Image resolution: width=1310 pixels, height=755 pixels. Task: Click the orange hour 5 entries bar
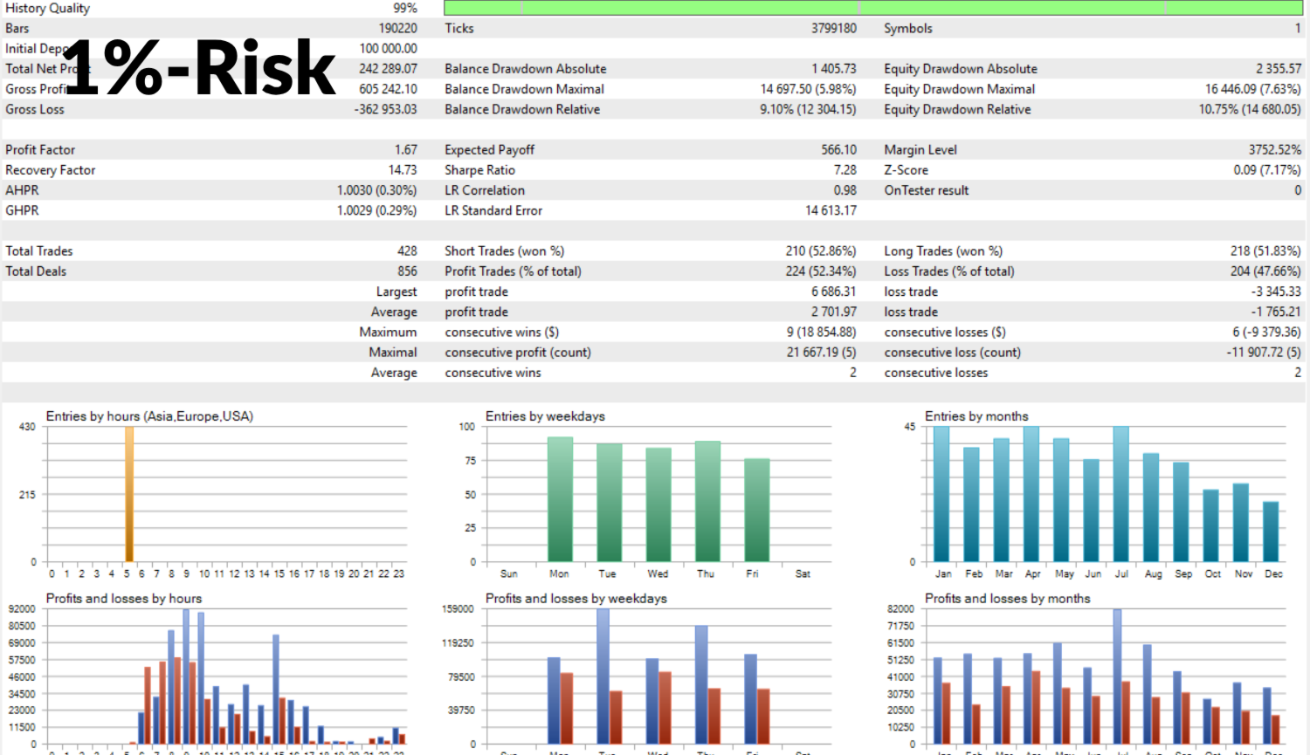click(x=129, y=494)
